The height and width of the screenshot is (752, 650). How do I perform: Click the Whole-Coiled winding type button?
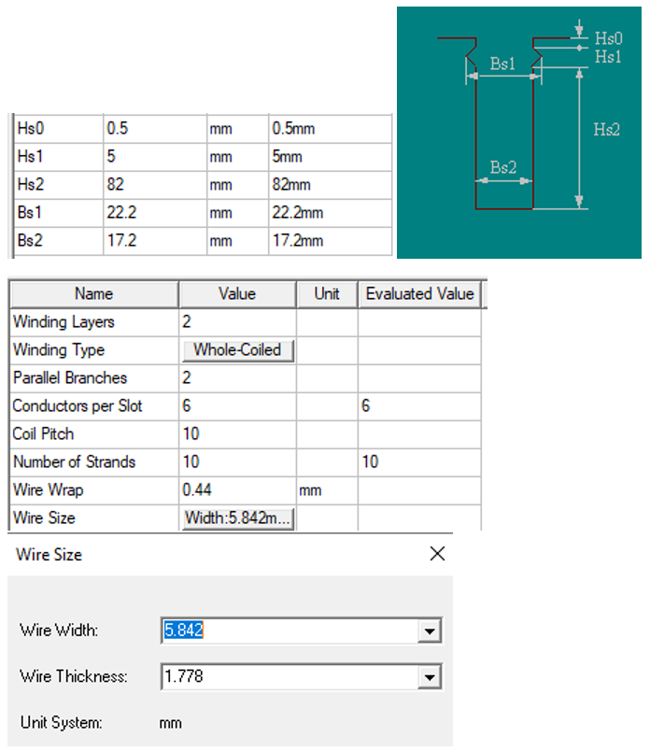coord(238,349)
